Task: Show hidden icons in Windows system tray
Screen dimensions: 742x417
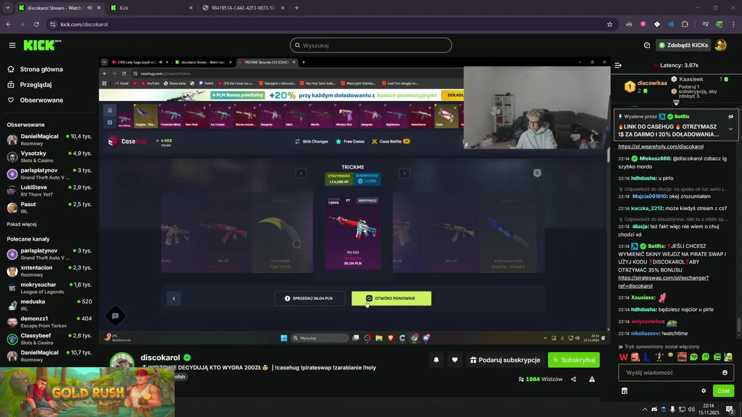Action: click(644, 409)
